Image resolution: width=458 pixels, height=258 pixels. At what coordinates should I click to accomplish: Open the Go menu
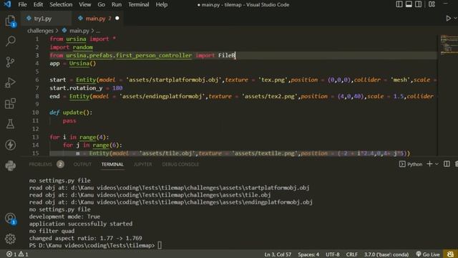pos(101,4)
